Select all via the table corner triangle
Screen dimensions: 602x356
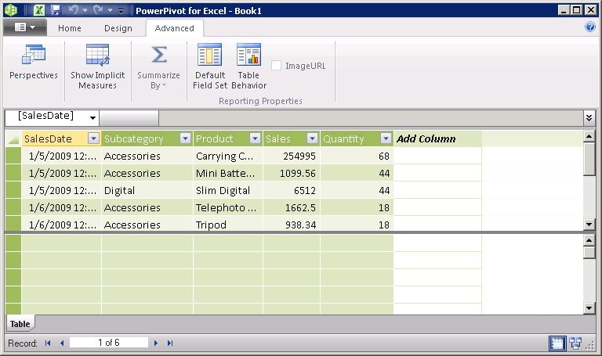pos(13,138)
